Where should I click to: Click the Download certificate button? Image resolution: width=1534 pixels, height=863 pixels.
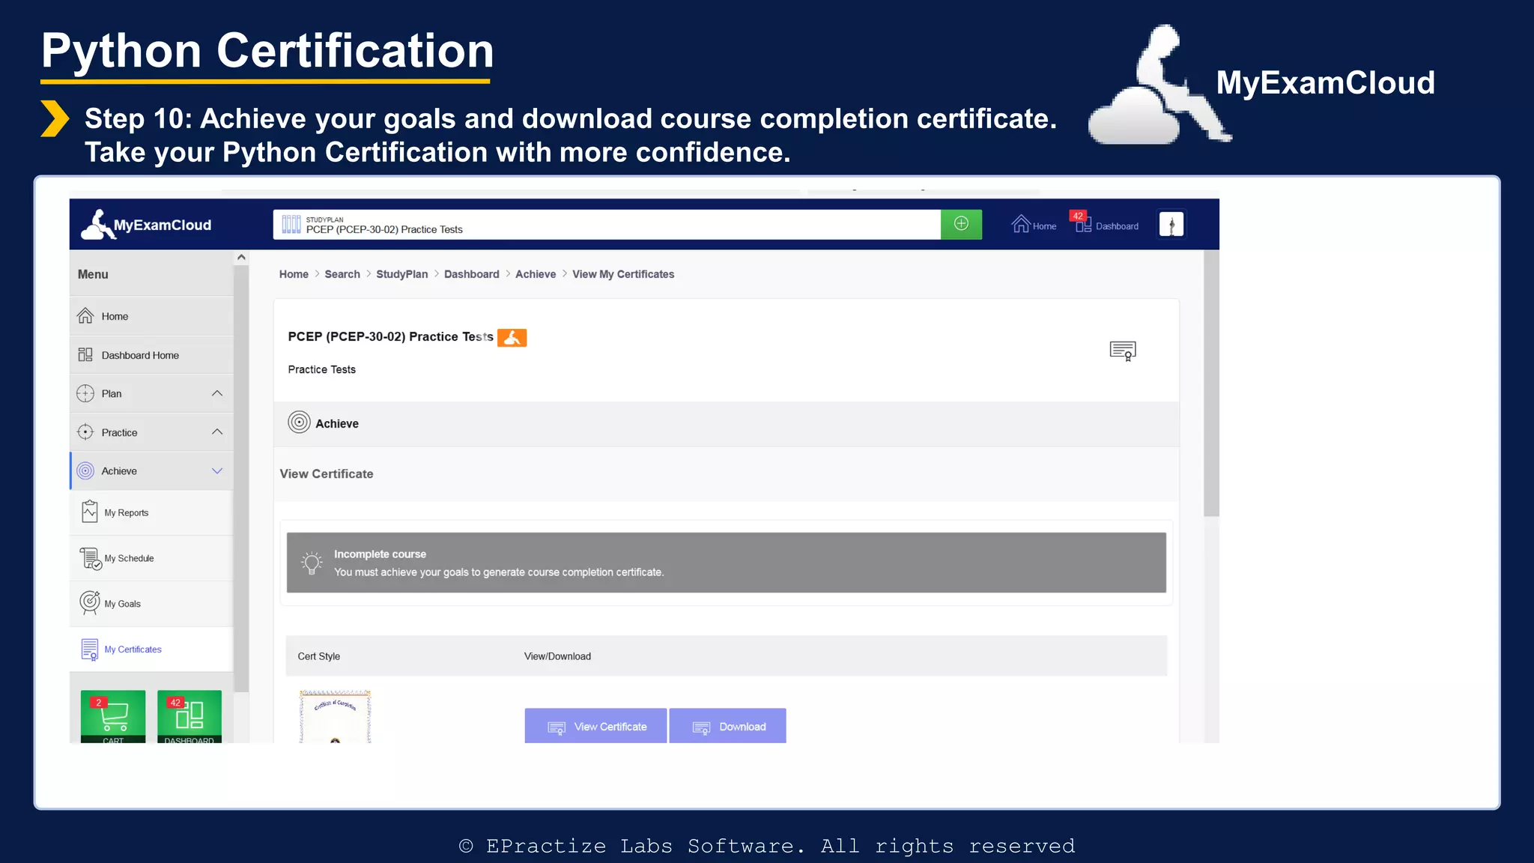[727, 726]
